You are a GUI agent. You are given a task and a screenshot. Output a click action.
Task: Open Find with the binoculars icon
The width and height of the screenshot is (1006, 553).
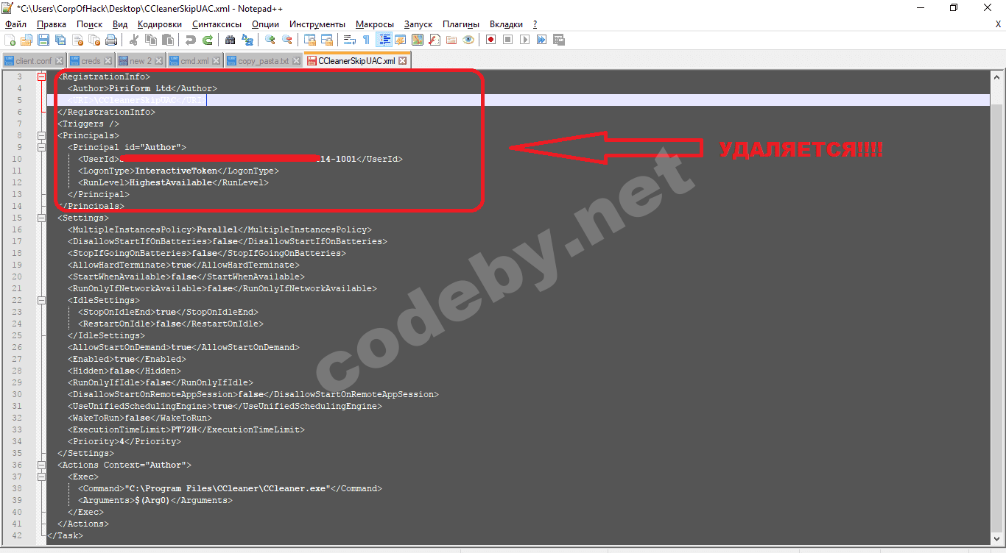(231, 40)
